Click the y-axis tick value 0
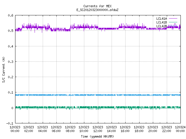Image resolution: width=186 pixels, height=139 pixels. pyautogui.click(x=12, y=108)
